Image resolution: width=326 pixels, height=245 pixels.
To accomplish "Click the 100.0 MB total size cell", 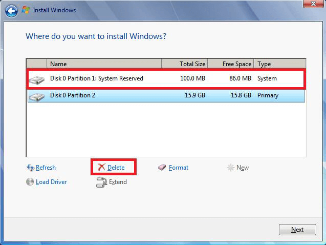I will tap(192, 78).
